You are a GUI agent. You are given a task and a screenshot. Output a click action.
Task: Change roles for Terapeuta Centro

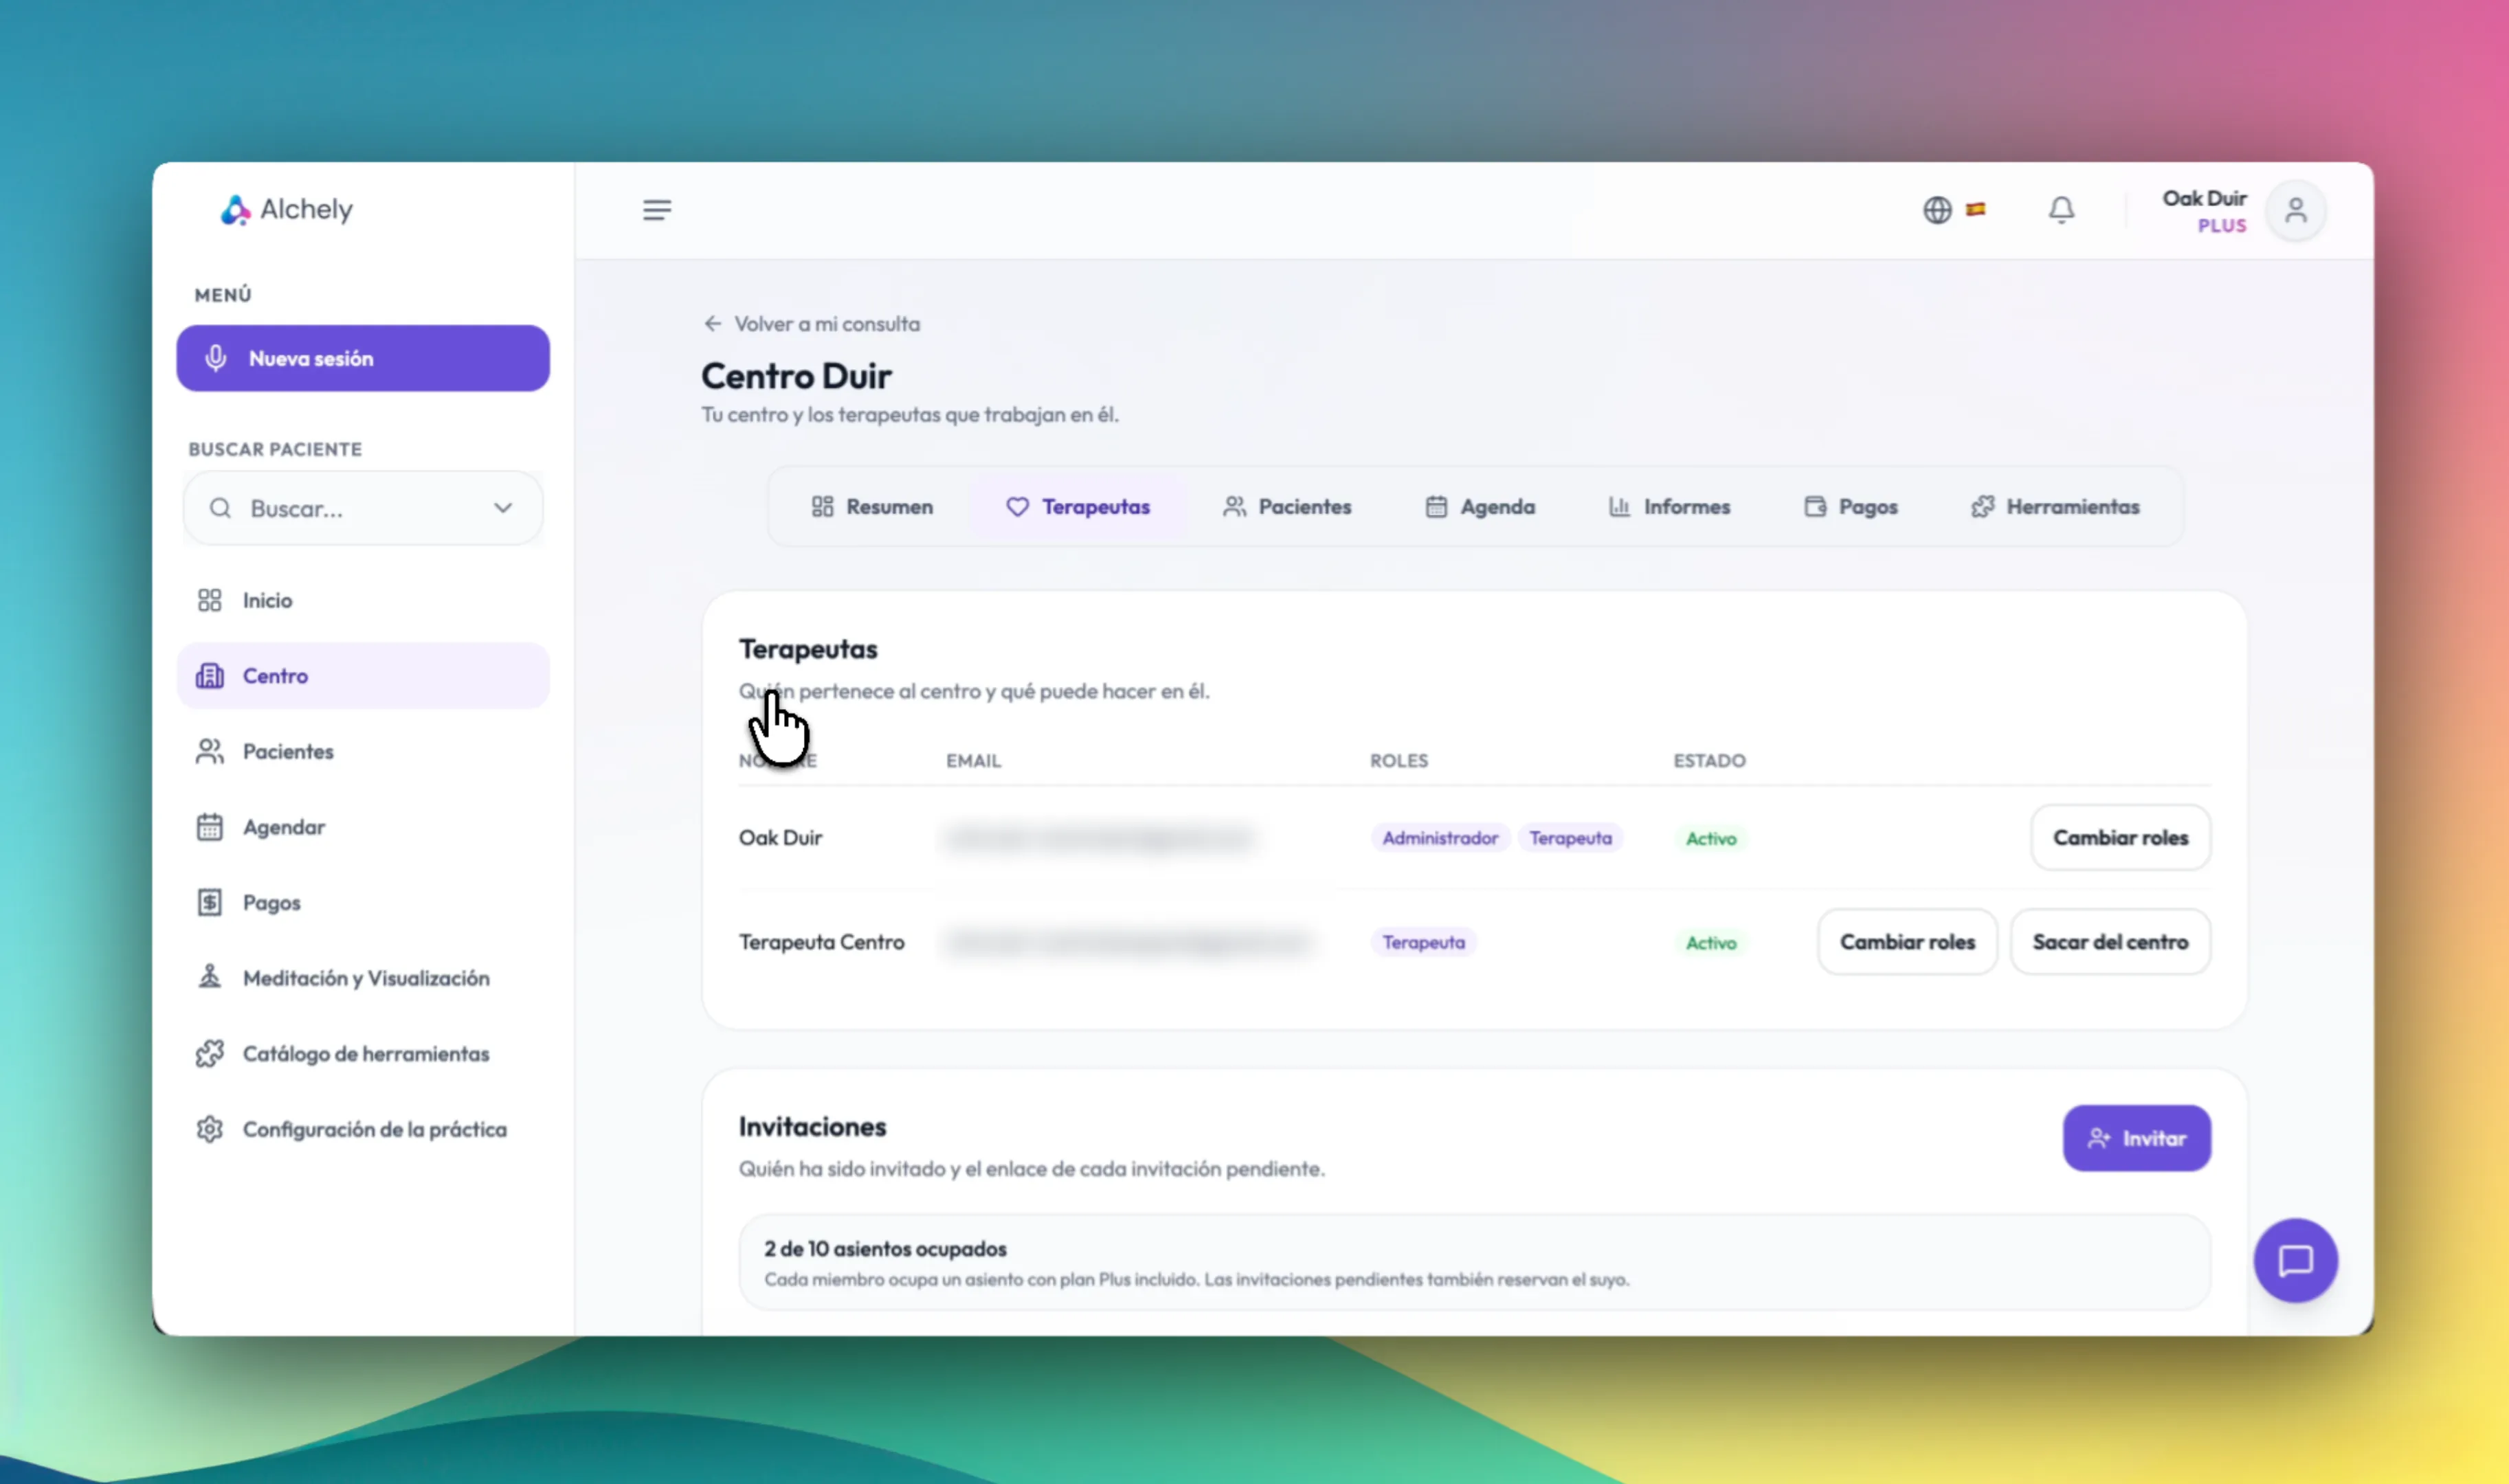point(1907,942)
